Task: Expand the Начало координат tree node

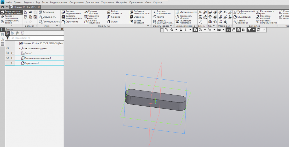Action: 20,48
